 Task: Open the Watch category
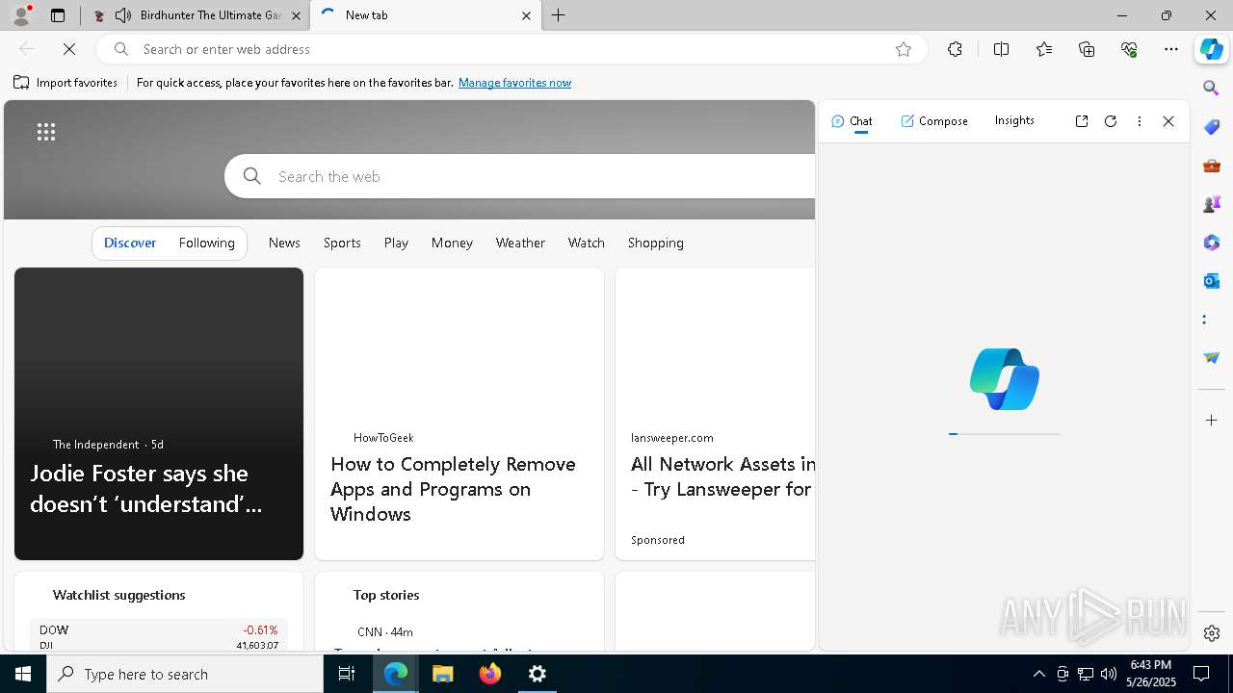586,243
